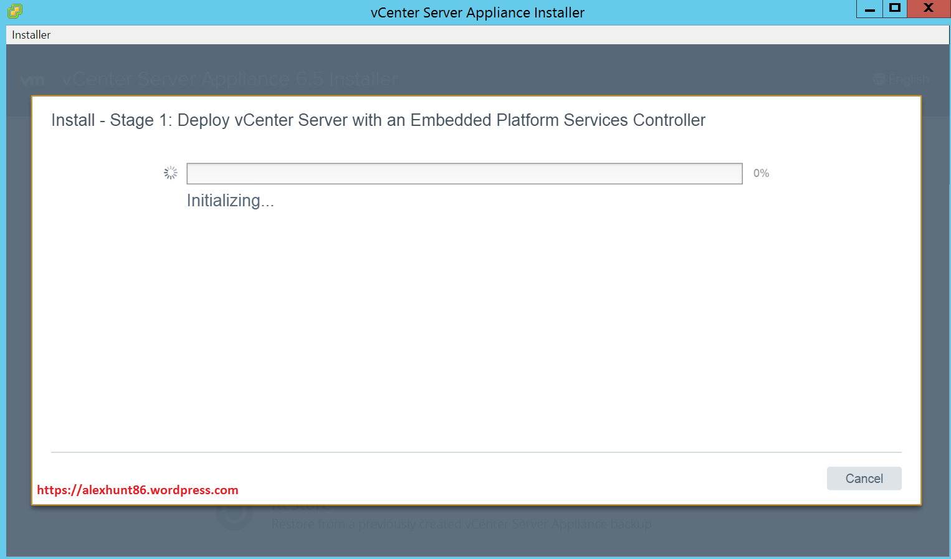Open the alexhunt86 wordpress link
Screen dimensions: 951x559
point(137,490)
